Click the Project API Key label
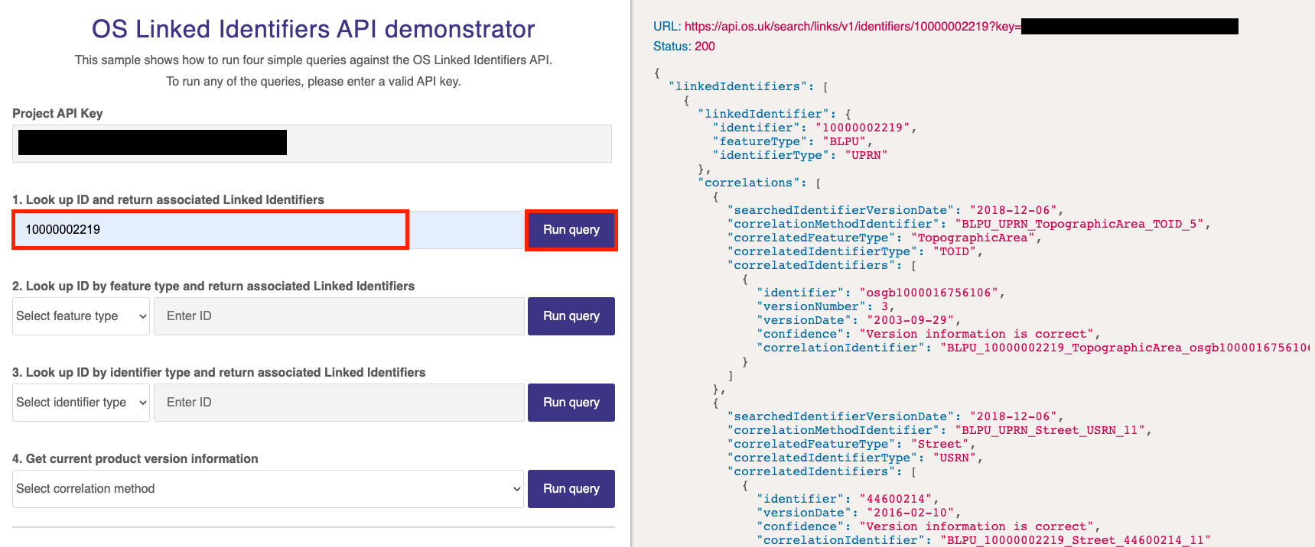This screenshot has width=1315, height=547. pyautogui.click(x=57, y=113)
